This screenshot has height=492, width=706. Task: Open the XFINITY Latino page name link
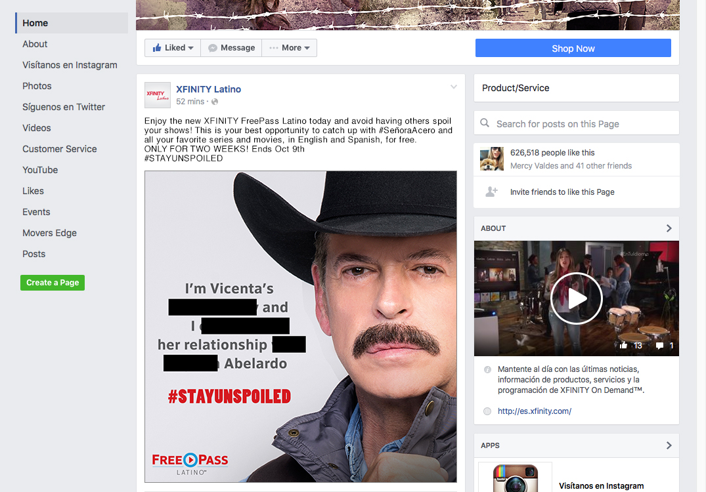point(208,89)
